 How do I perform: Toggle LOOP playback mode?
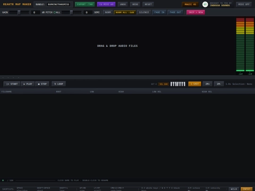59,84
